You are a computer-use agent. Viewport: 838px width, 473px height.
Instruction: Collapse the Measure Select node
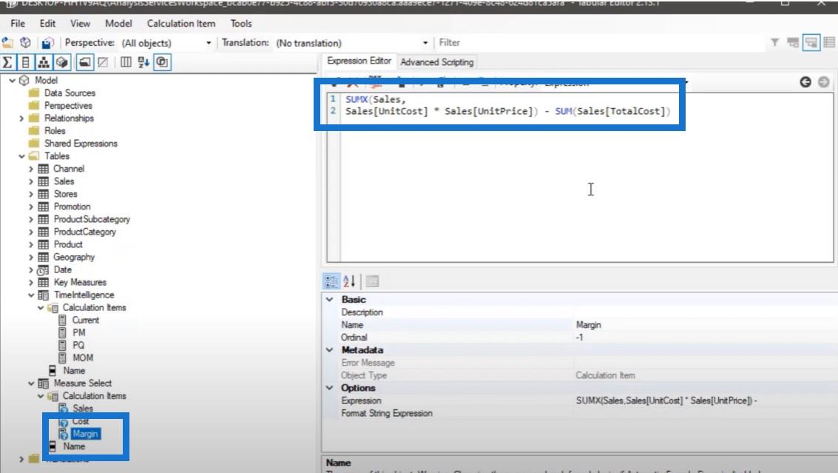pos(30,383)
